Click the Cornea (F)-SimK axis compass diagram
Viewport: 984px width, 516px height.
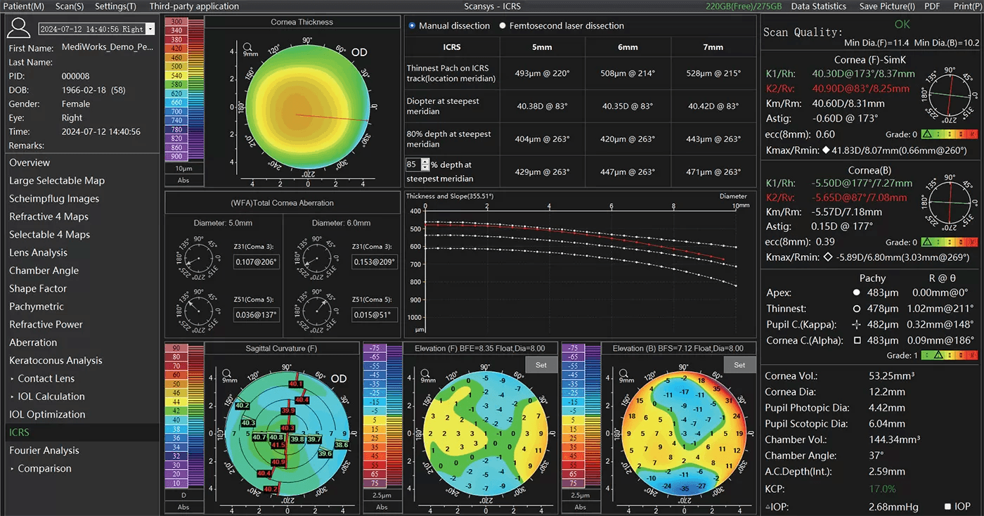tap(950, 96)
